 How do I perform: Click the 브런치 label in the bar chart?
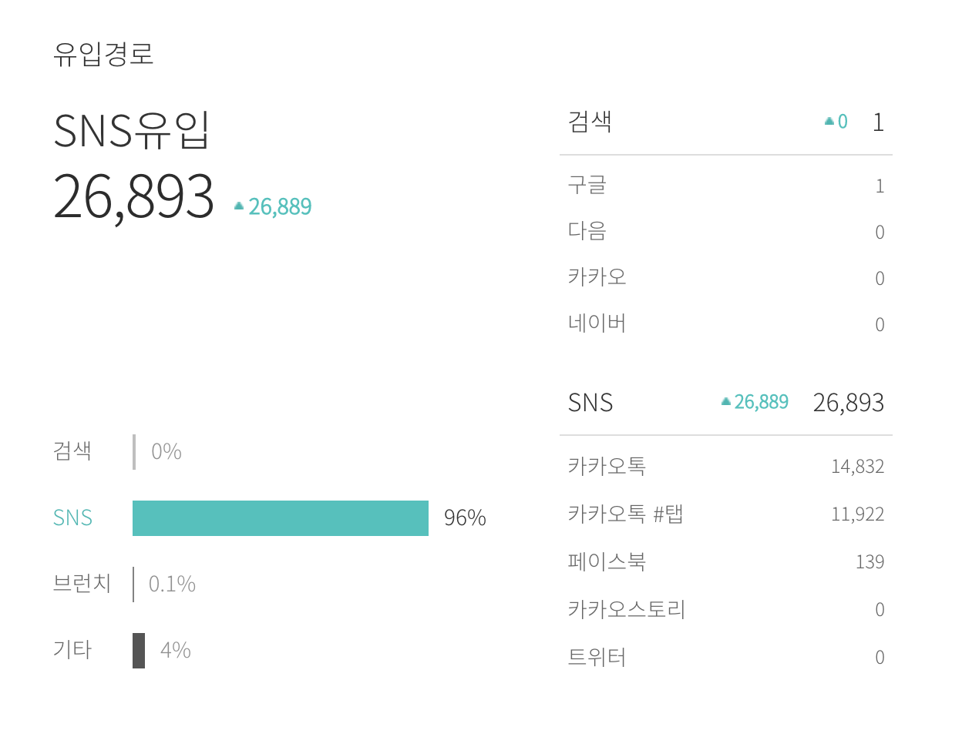[x=82, y=585]
